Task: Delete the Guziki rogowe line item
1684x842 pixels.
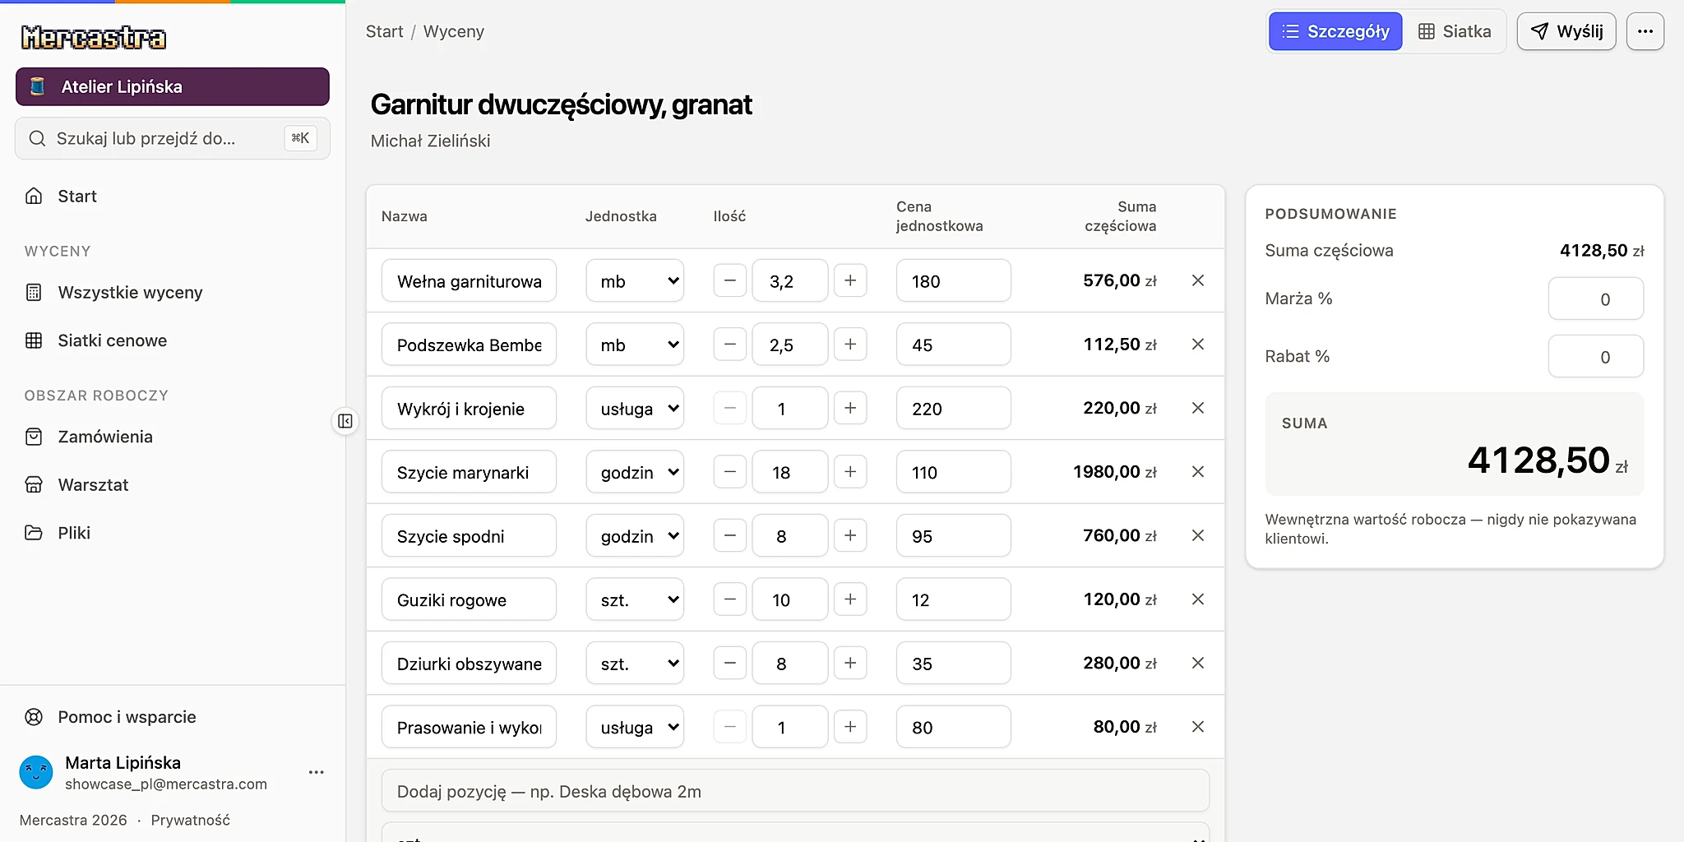Action: [1198, 599]
